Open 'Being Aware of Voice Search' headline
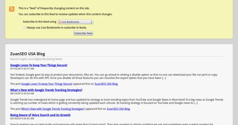 coord(40,115)
